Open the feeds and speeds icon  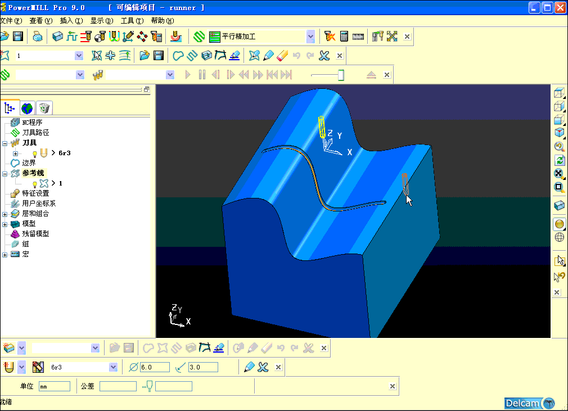pyautogui.click(x=72, y=36)
